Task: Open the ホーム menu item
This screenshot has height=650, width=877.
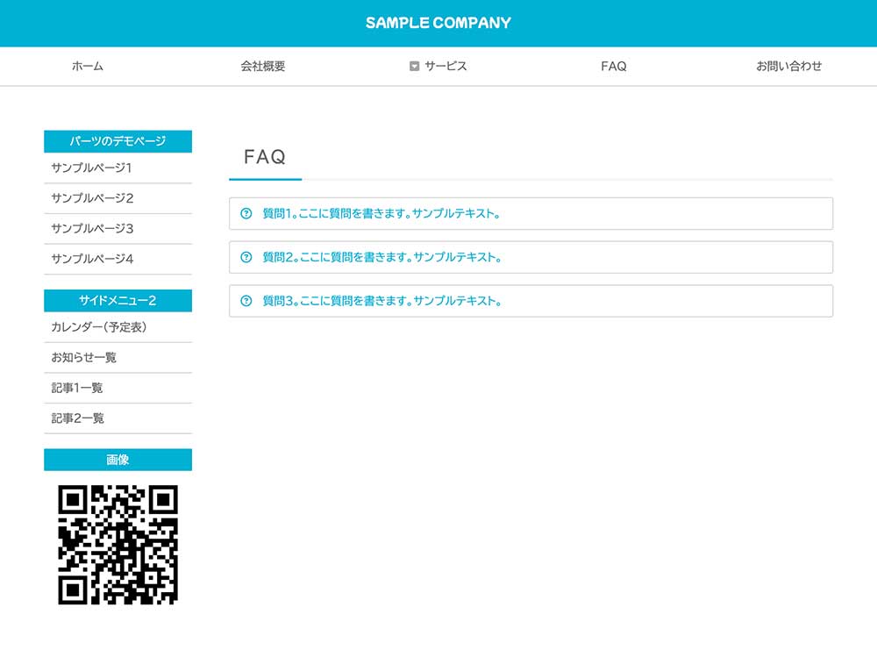Action: click(x=87, y=66)
